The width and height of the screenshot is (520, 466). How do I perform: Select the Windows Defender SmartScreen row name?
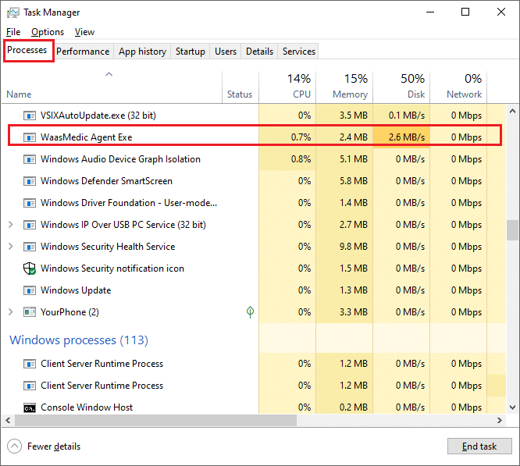click(x=106, y=181)
